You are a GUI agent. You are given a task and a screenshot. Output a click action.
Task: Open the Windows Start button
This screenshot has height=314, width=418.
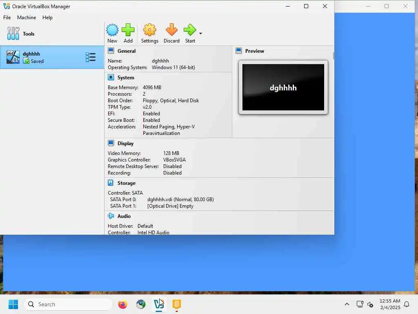[13, 304]
